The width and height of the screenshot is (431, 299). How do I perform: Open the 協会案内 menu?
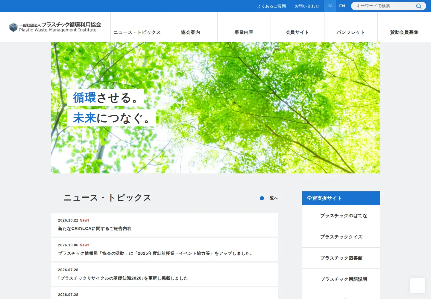[x=191, y=27]
